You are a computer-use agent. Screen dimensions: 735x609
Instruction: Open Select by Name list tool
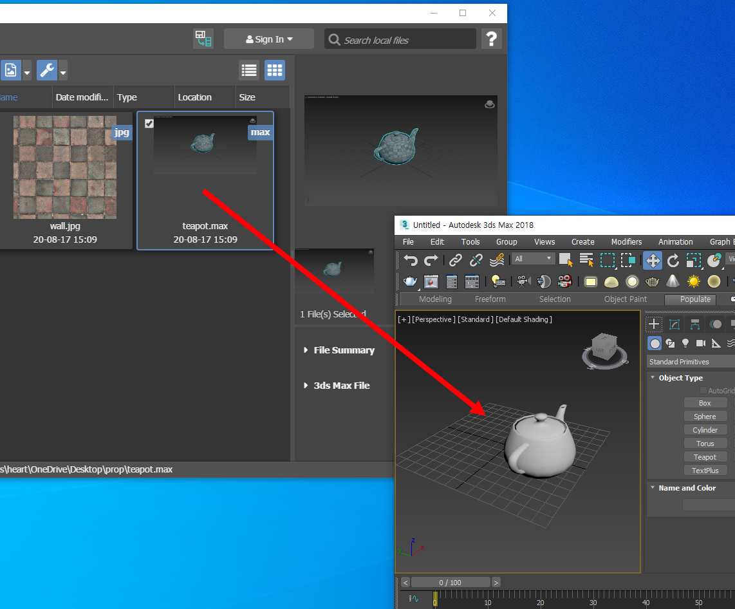click(586, 260)
